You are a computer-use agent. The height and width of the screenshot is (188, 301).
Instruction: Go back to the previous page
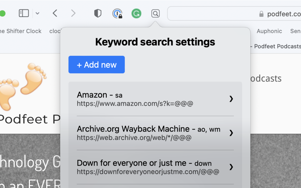tap(55, 13)
